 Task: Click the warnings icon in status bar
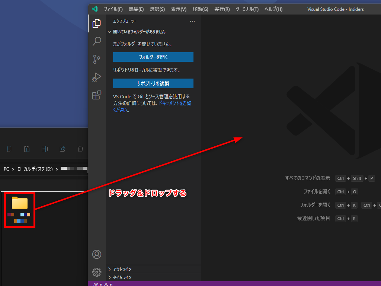coord(106,285)
